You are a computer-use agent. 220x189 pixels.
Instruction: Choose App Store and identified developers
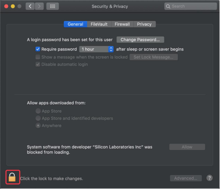[38, 118]
